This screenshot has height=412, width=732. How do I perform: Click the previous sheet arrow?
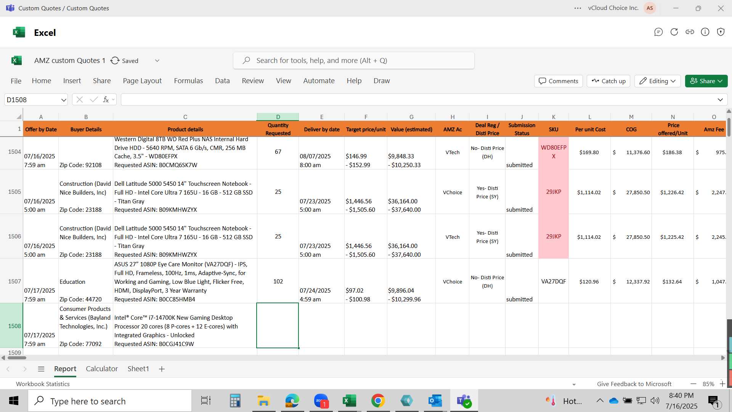point(8,369)
